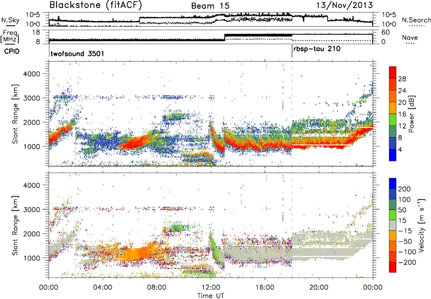Click the 'Blackstone (fitACF)' title text

coord(95,5)
